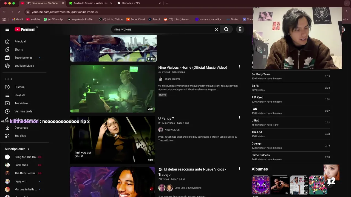
Task: Reload the page with refresh icon
Action: click(19, 12)
